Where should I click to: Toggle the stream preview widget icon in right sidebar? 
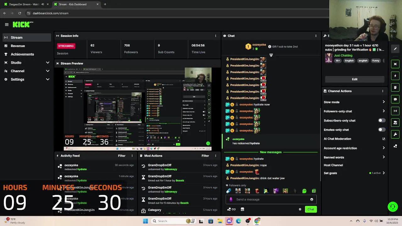(x=395, y=64)
